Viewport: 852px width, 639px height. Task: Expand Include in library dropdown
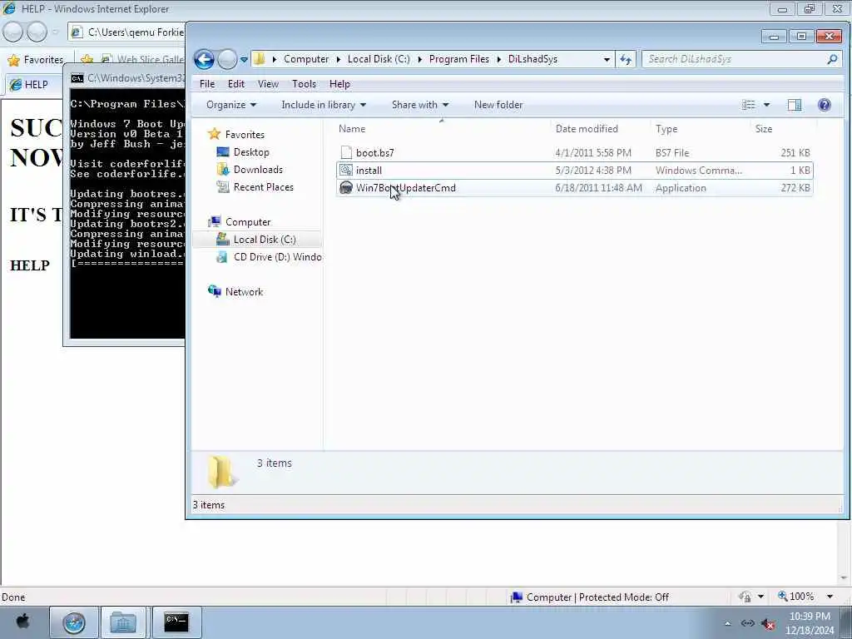click(324, 105)
